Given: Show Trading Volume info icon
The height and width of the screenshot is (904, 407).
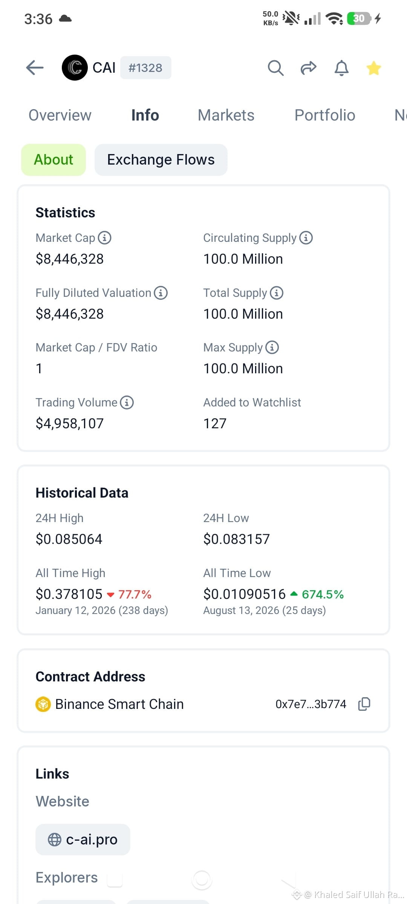Looking at the screenshot, I should 127,402.
